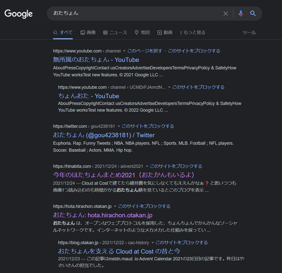The height and width of the screenshot is (273, 282).
Task: Click the https://hinabita.com breadcrumb URL
Action: (x=98, y=166)
